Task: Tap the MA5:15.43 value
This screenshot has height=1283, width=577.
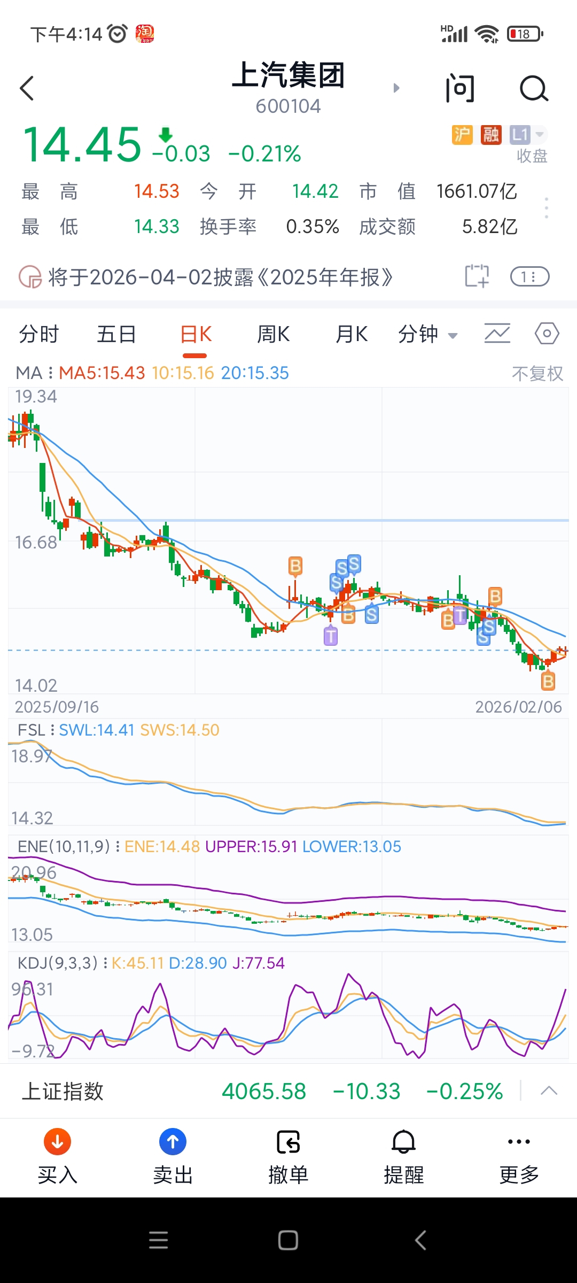Action: tap(102, 373)
